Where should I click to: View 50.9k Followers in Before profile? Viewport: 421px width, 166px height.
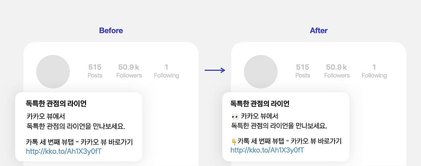[129, 71]
